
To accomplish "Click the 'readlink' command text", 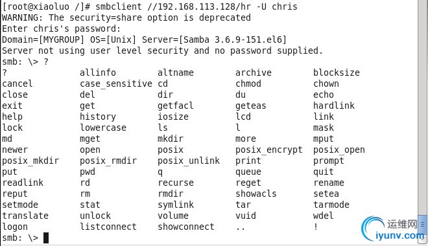I will [x=23, y=183].
